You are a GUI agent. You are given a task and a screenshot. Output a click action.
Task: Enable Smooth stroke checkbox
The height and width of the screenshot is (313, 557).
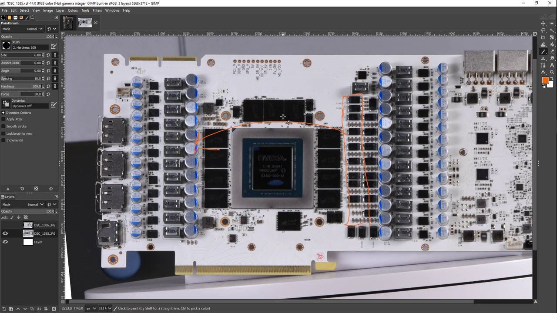point(3,126)
